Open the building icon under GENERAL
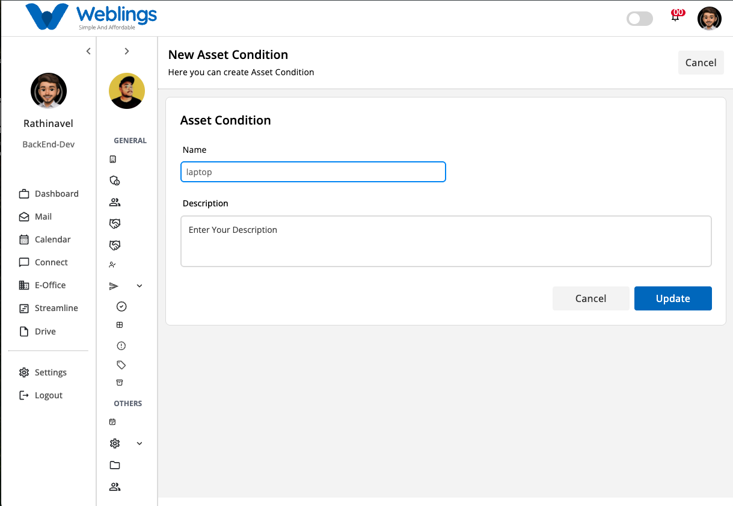Image resolution: width=733 pixels, height=506 pixels. (x=113, y=159)
